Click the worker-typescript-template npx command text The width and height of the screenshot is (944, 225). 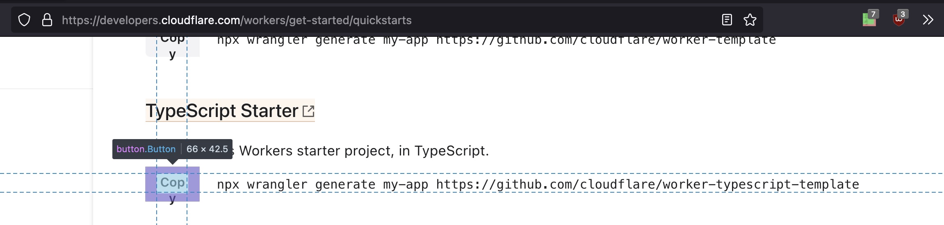538,184
